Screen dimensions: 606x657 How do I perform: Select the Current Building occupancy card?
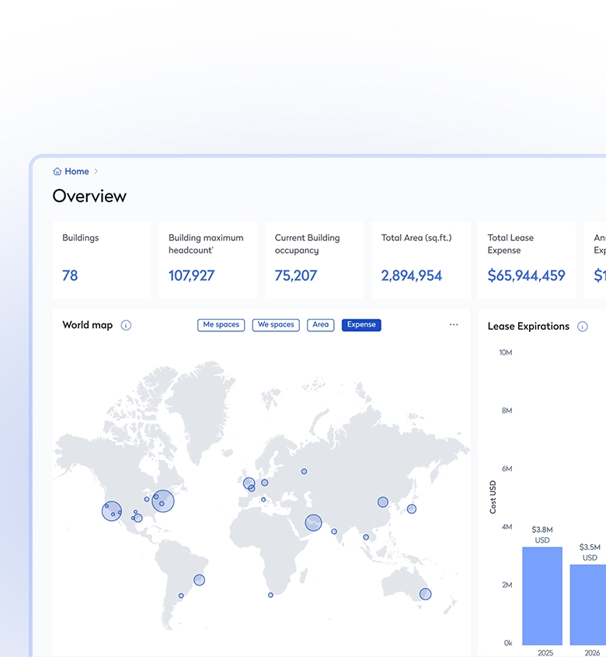pyautogui.click(x=314, y=260)
